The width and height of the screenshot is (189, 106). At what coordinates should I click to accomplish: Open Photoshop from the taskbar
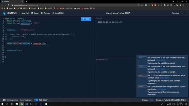pyautogui.click(x=36, y=104)
